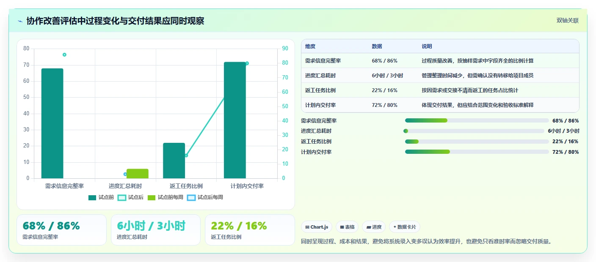Click the 进度汇总耗时 progress bar
The height and width of the screenshot is (262, 596).
474,131
